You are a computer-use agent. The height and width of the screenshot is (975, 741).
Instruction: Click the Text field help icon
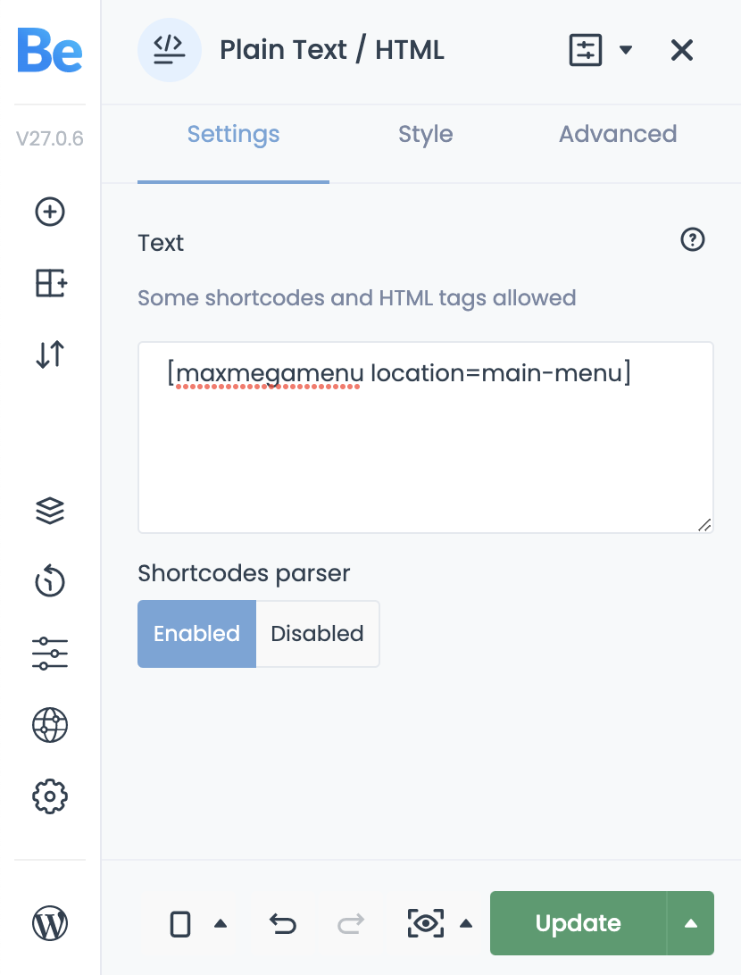tap(693, 239)
